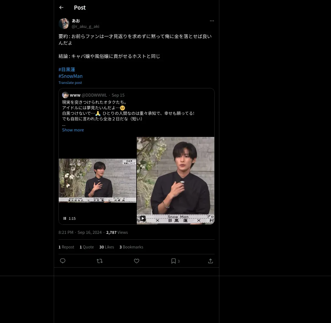This screenshot has height=323, width=331.
Task: Open the www quoted user avatar
Action: 65,95
